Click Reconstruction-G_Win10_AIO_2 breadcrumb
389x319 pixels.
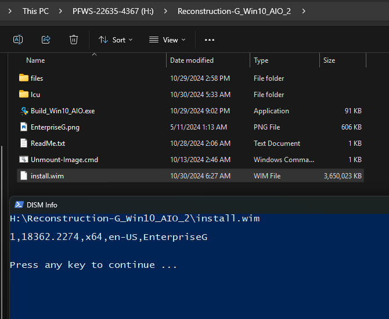point(234,11)
